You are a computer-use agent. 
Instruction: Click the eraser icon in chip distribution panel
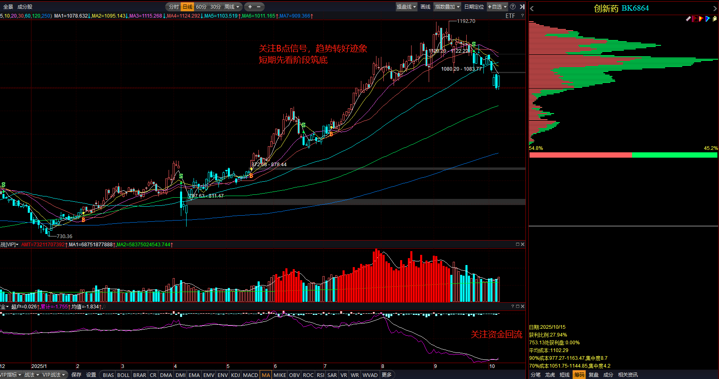(688, 19)
